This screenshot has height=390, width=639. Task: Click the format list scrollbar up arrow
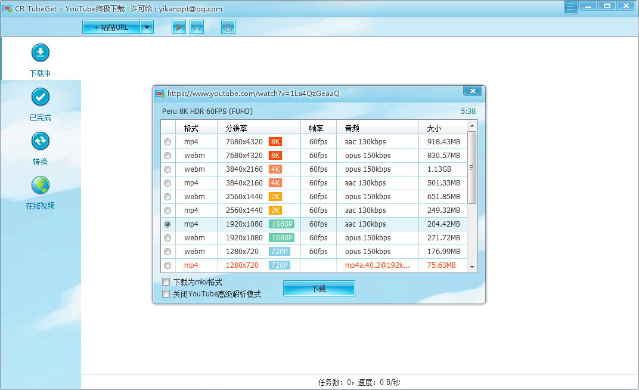tap(472, 126)
